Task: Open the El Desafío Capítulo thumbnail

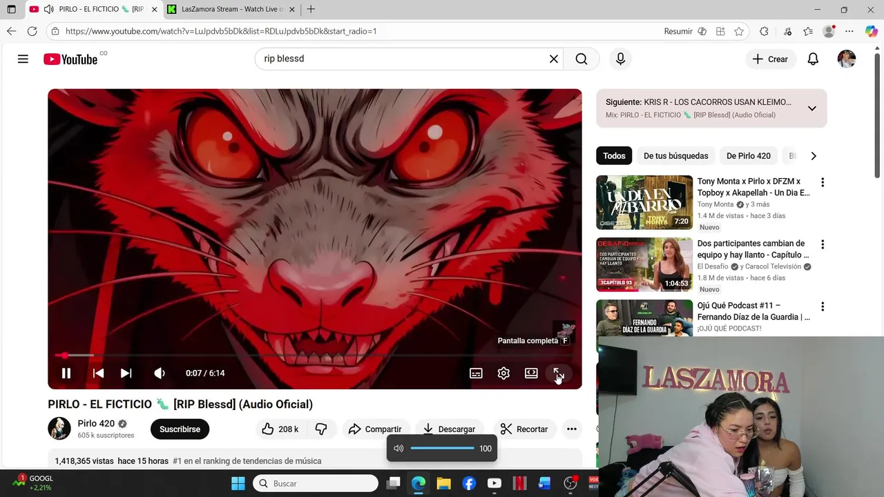Action: click(644, 264)
